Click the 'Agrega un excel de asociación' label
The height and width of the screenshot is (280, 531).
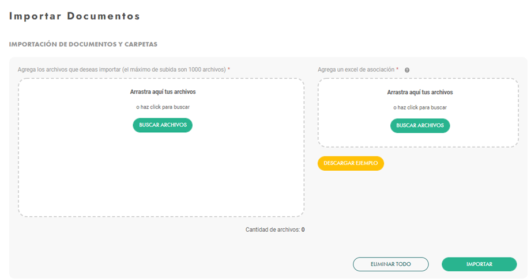coord(356,70)
